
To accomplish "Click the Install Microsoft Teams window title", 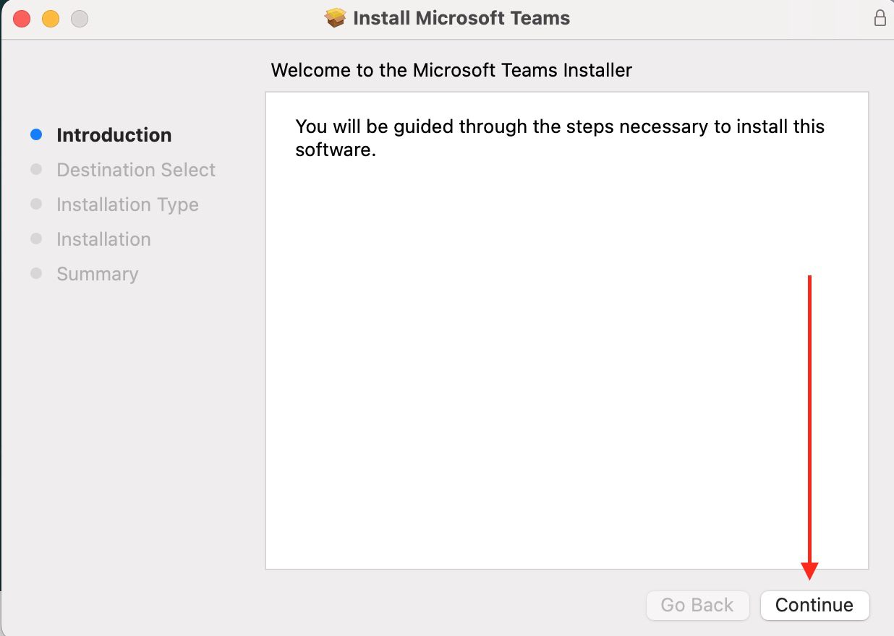I will [461, 18].
